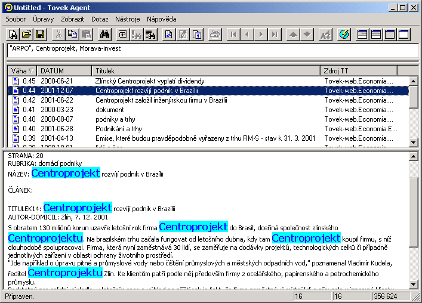
Task: Click the blue document view icon
Action: click(x=169, y=35)
